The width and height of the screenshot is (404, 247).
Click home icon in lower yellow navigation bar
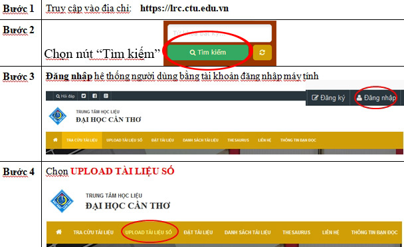point(58,232)
